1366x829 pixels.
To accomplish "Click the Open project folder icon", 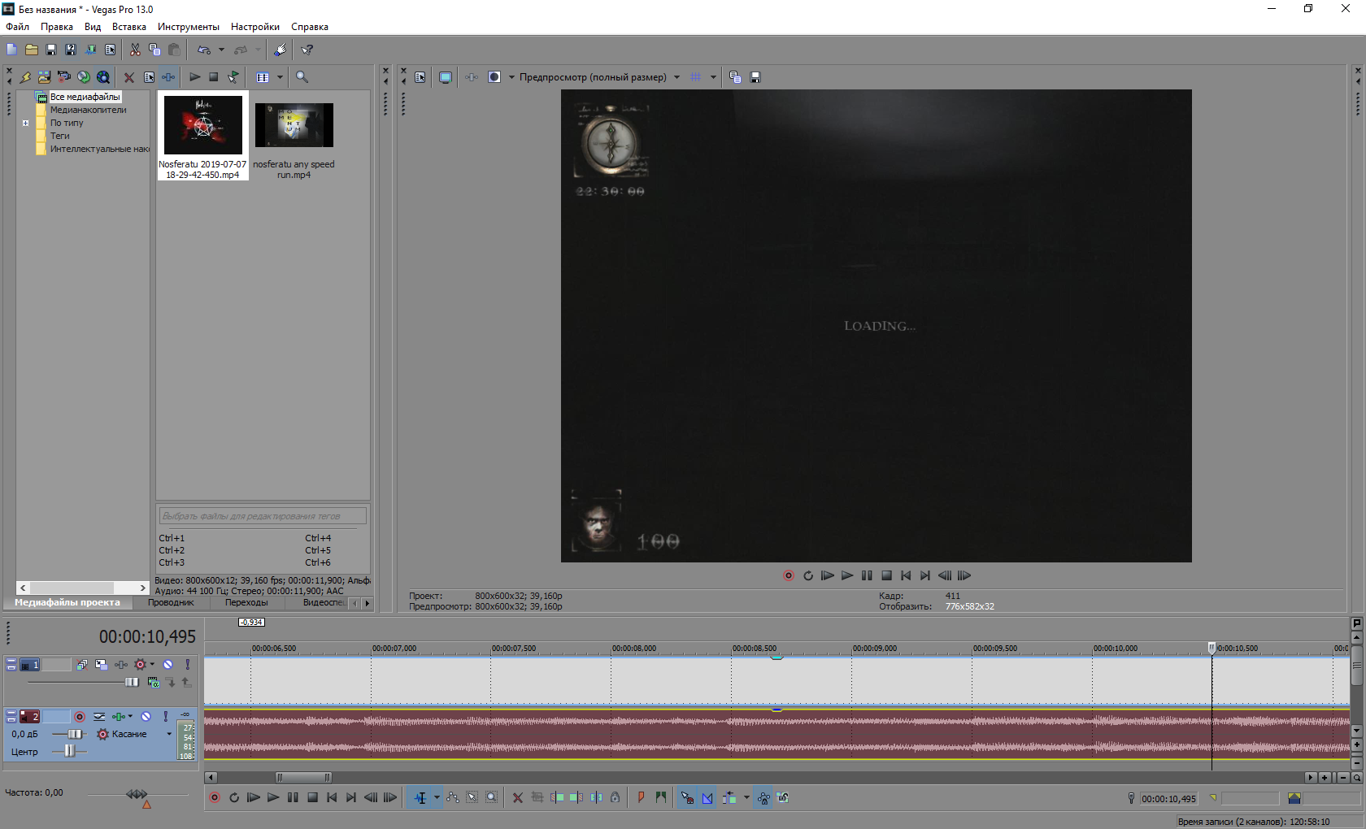I will tap(32, 50).
